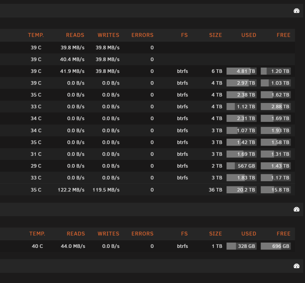Click the gauge icon above the 1 TB btrfs table

[x=296, y=209]
